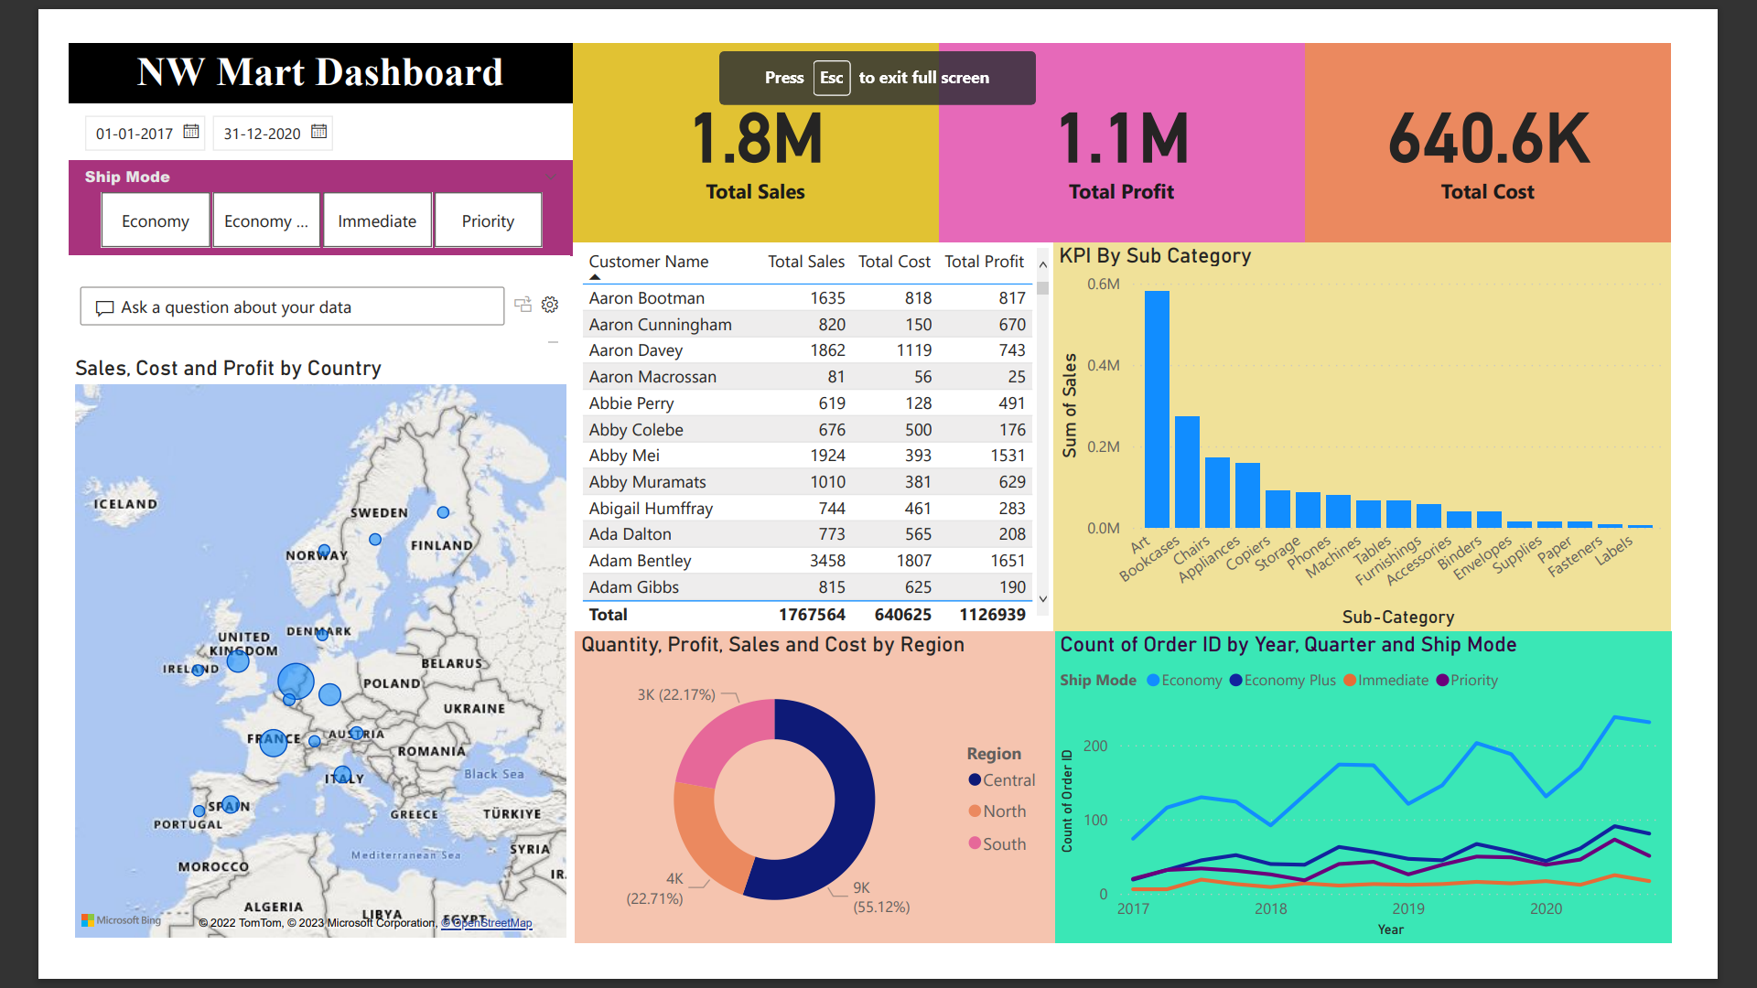Click the Central region legend bullet on donut chart
Viewport: 1757px width, 988px height.
click(974, 779)
